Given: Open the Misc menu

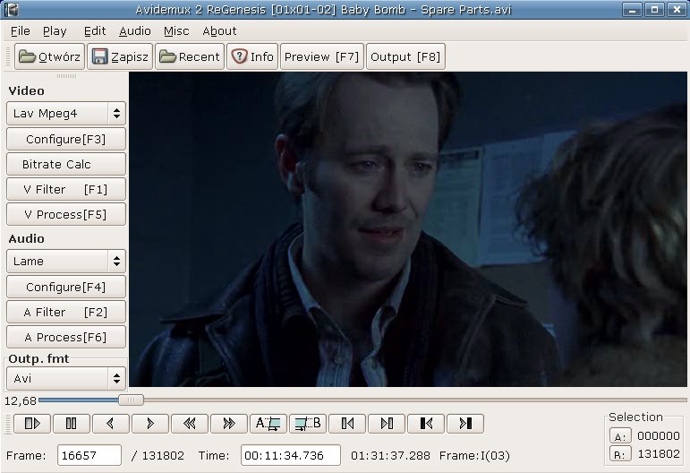Looking at the screenshot, I should tap(176, 31).
